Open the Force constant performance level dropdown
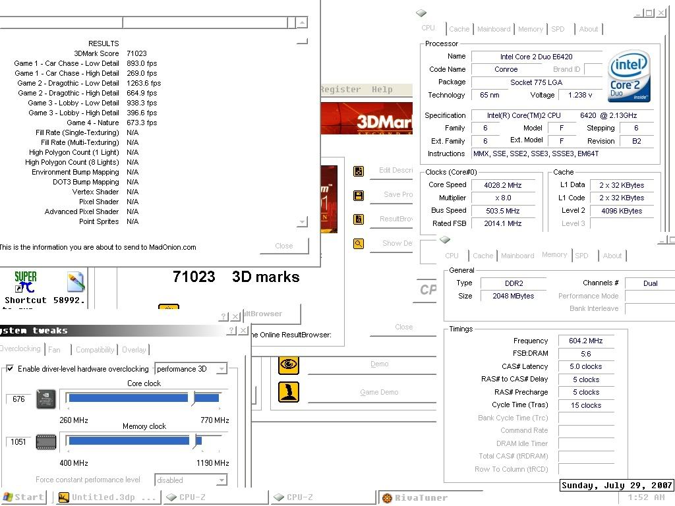 pyautogui.click(x=191, y=480)
